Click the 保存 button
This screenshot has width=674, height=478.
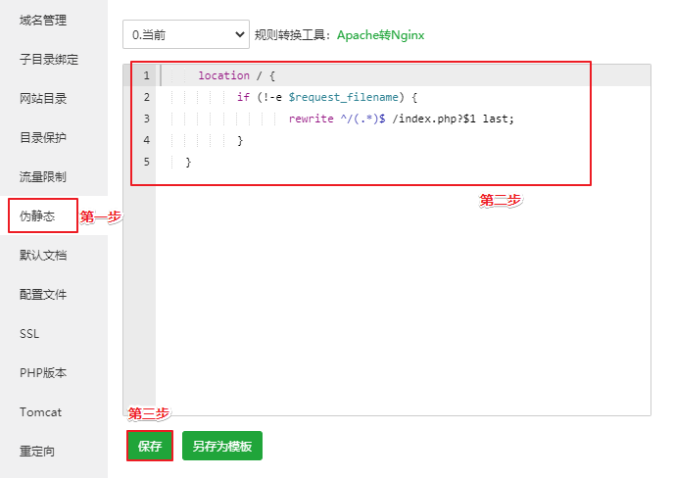click(150, 446)
